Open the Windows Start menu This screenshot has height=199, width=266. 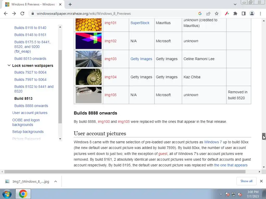(7, 194)
